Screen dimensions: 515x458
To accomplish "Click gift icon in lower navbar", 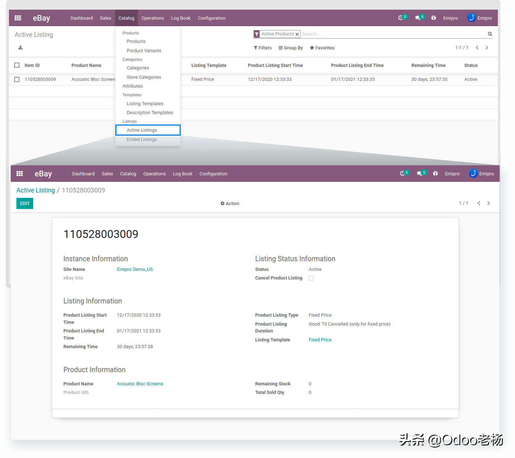I will 435,173.
